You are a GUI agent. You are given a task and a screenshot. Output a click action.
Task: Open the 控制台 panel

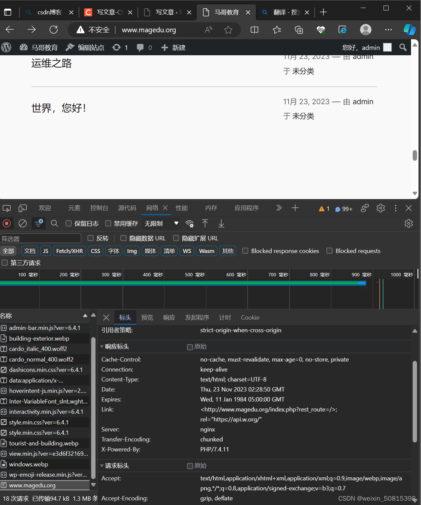pos(99,208)
